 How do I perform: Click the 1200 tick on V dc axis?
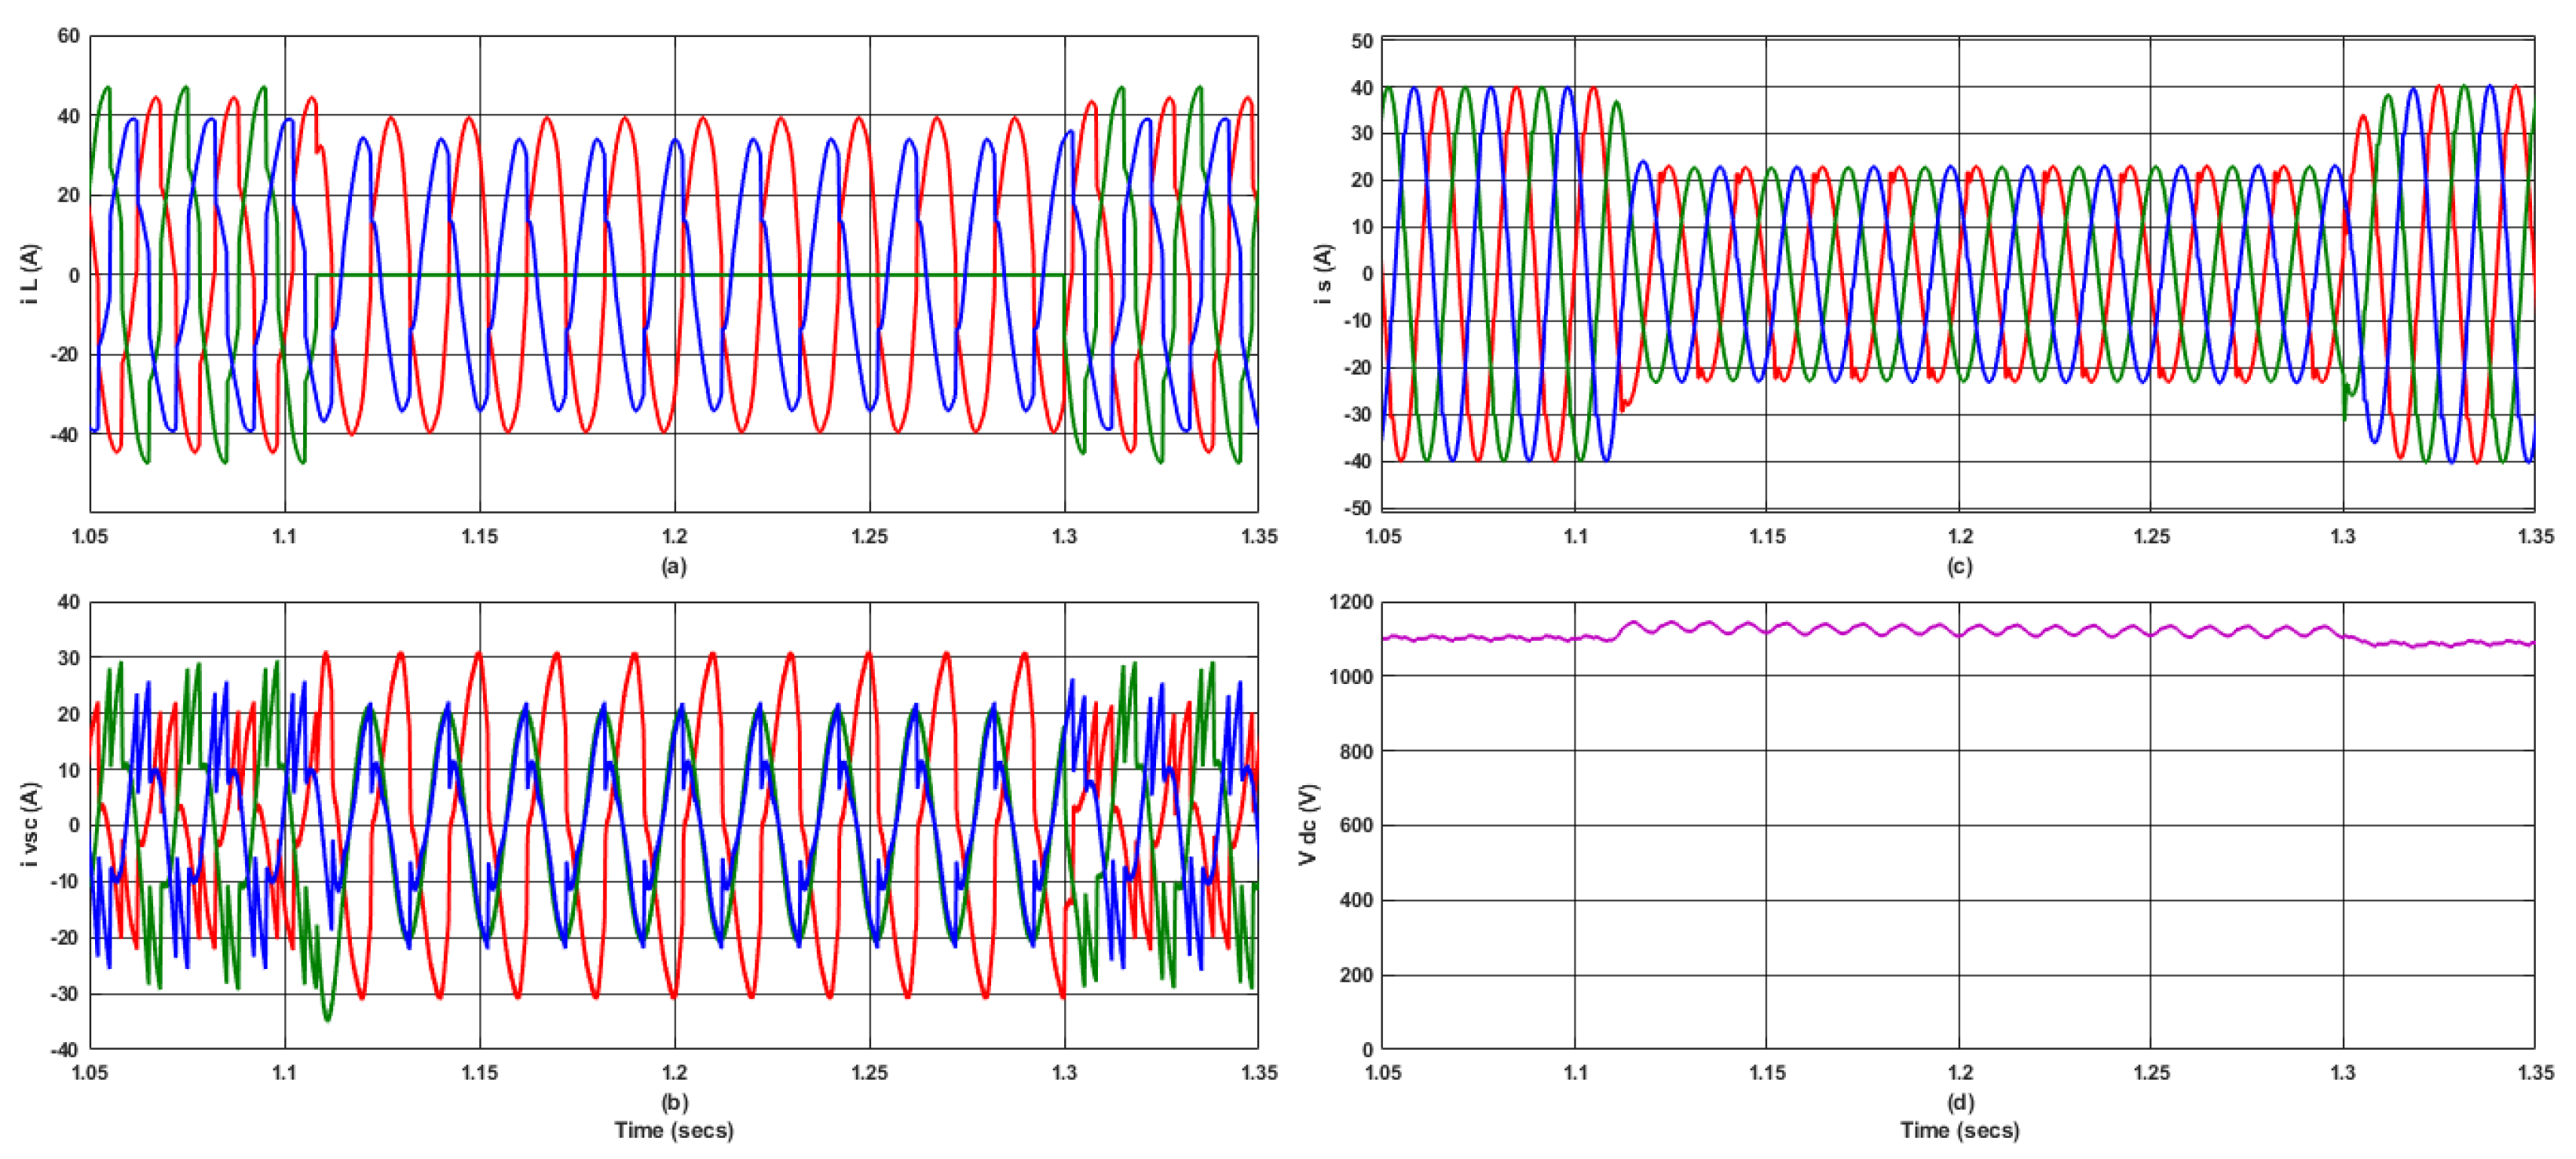[1351, 602]
